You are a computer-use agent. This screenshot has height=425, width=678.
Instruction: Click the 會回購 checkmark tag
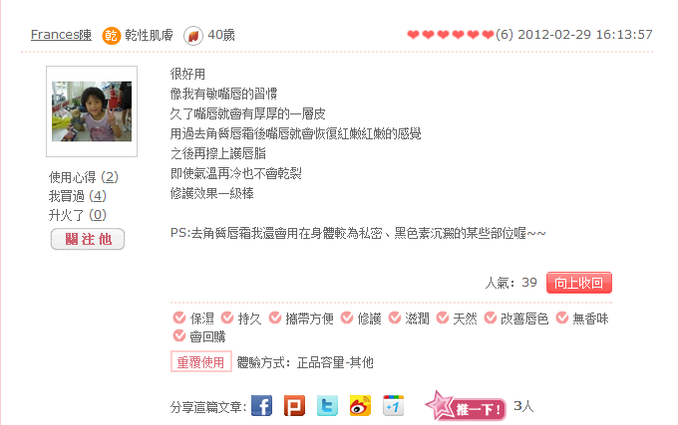pos(199,336)
